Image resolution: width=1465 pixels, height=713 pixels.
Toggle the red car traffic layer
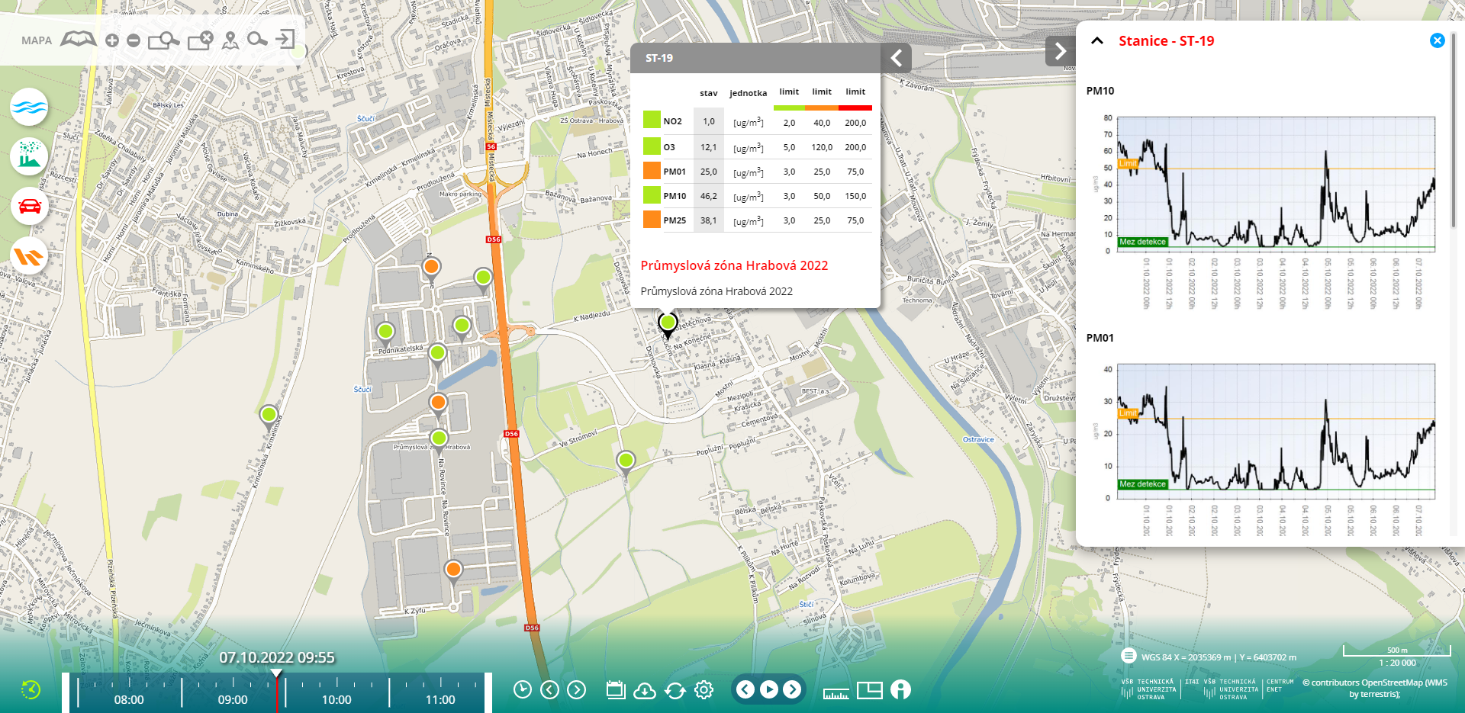(x=29, y=206)
